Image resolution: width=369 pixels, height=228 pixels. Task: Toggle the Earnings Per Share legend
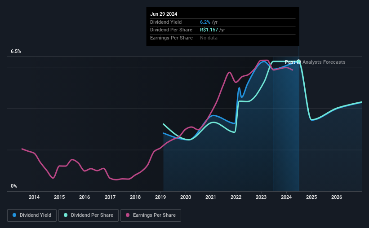pyautogui.click(x=151, y=215)
